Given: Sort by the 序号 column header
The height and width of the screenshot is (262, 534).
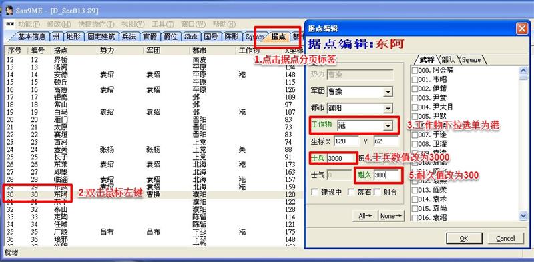Looking at the screenshot, I should click(x=15, y=51).
